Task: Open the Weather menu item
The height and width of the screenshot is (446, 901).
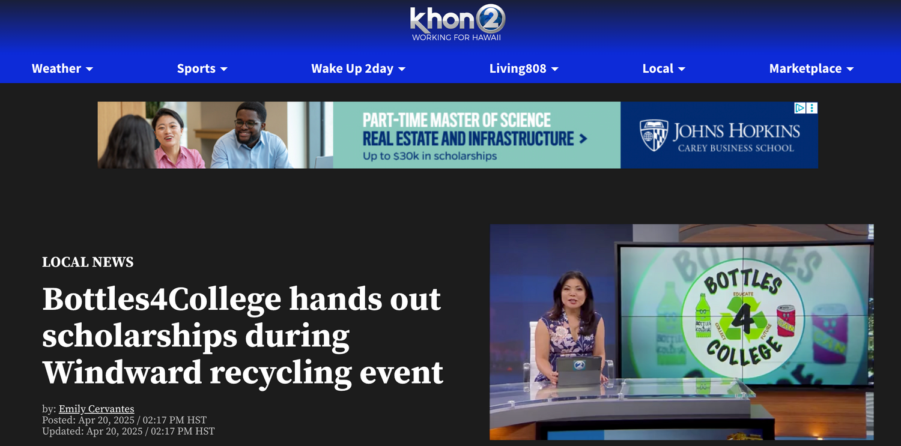Action: pos(56,68)
